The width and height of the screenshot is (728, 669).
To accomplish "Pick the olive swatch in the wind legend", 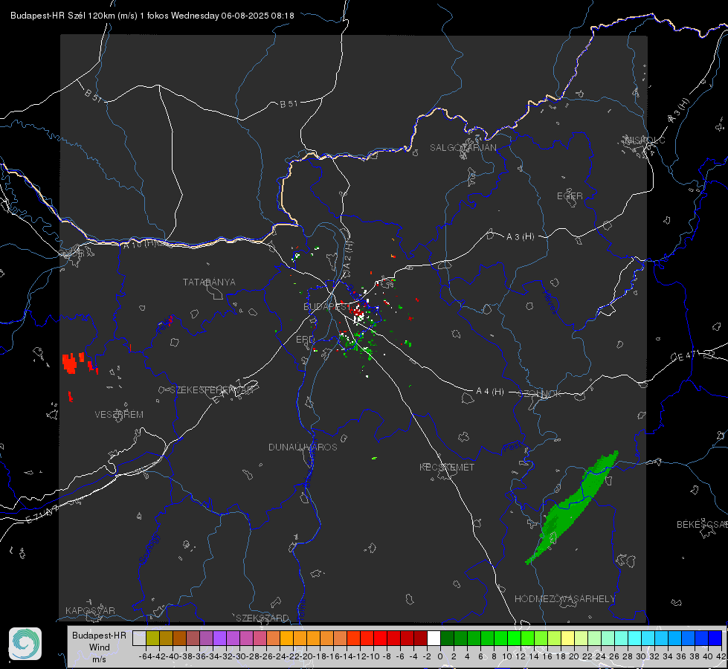I will point(152,638).
